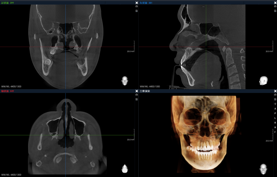The height and width of the screenshot is (177, 277).
Task: Click the sagittal orientation head icon
Action: pos(263,80)
